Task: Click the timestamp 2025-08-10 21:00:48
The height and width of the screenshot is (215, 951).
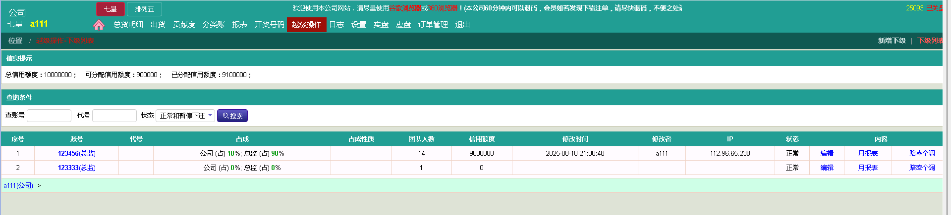Action: click(575, 153)
